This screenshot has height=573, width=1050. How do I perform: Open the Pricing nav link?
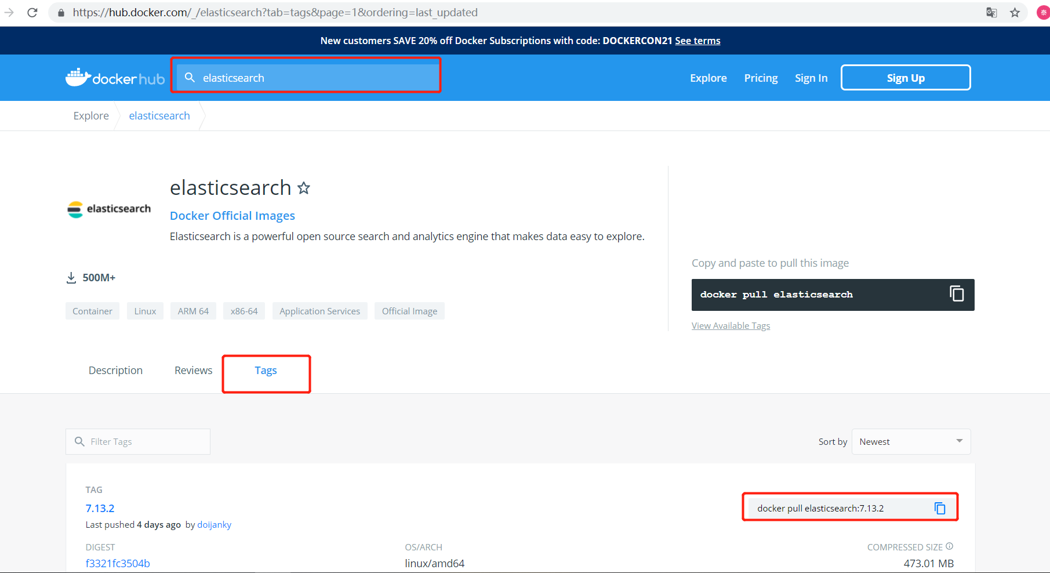(761, 78)
